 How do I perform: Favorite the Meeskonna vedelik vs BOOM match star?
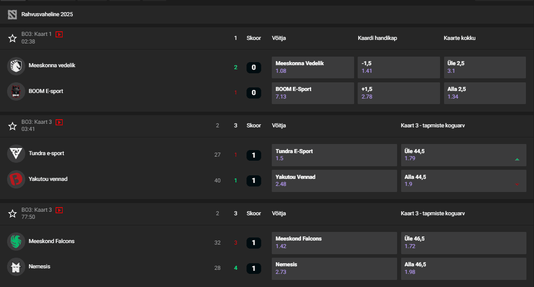[x=13, y=38]
